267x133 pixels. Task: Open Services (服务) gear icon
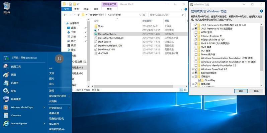click(6, 91)
